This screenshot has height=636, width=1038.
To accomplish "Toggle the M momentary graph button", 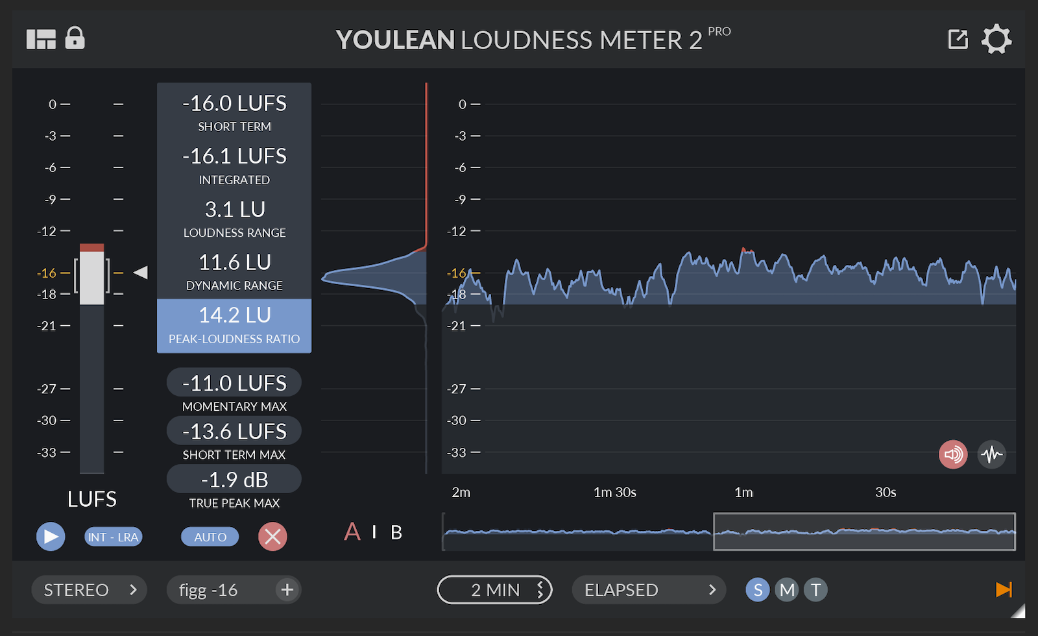I will (787, 590).
